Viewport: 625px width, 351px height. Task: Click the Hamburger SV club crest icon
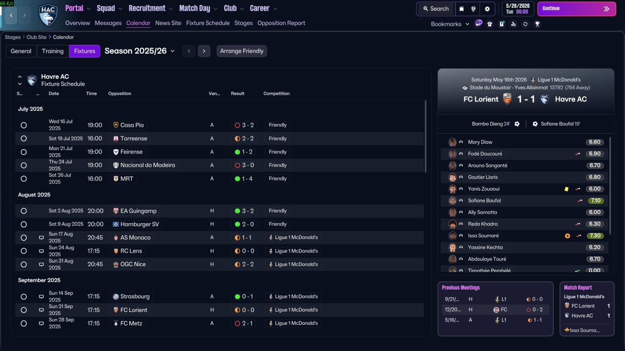pyautogui.click(x=116, y=224)
